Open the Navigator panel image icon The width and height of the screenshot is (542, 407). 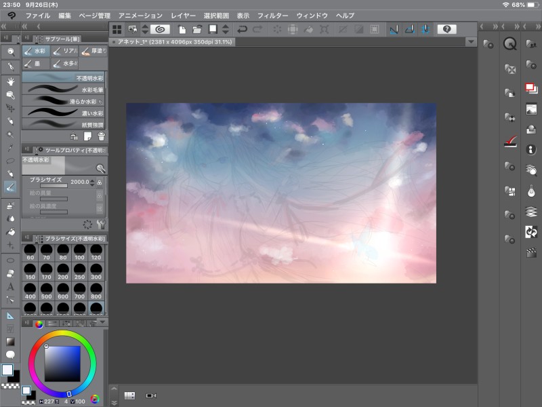tap(531, 109)
